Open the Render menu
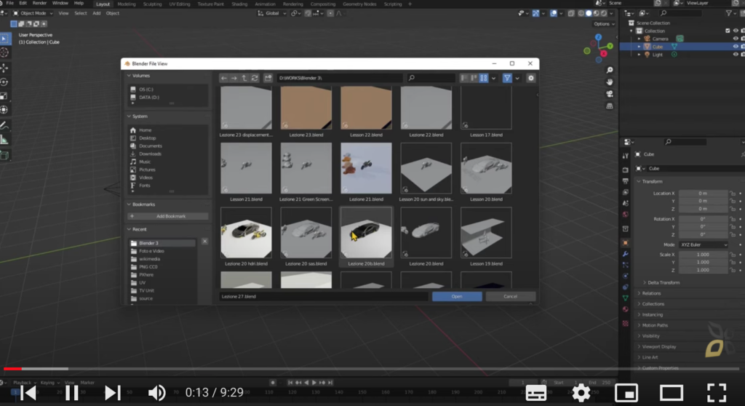Screen dimensions: 745x406 (39, 4)
